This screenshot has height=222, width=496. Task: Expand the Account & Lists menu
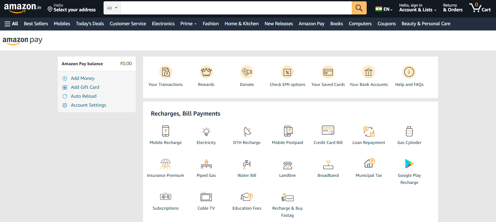418,8
